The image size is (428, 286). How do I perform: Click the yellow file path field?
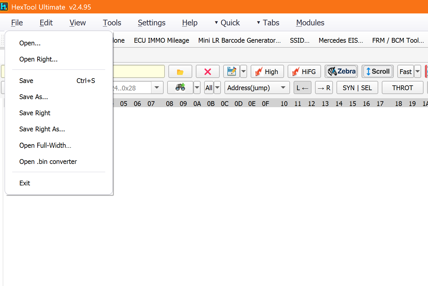pyautogui.click(x=139, y=72)
